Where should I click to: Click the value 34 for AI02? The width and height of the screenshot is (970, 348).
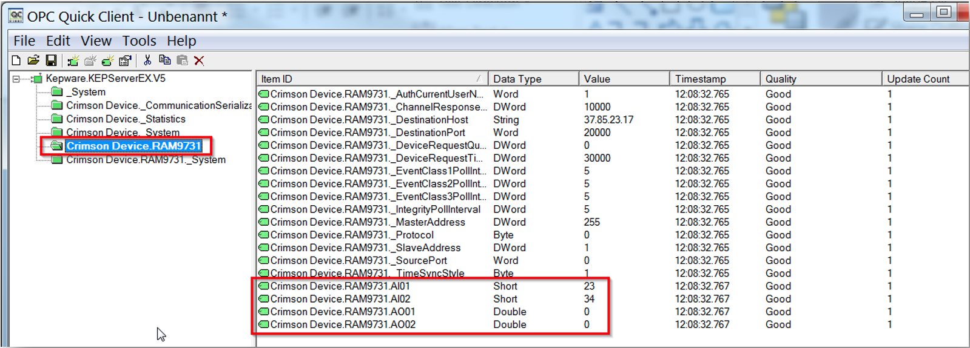click(x=589, y=299)
